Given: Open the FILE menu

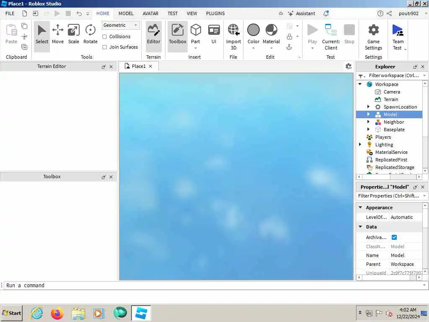Looking at the screenshot, I should [x=10, y=13].
